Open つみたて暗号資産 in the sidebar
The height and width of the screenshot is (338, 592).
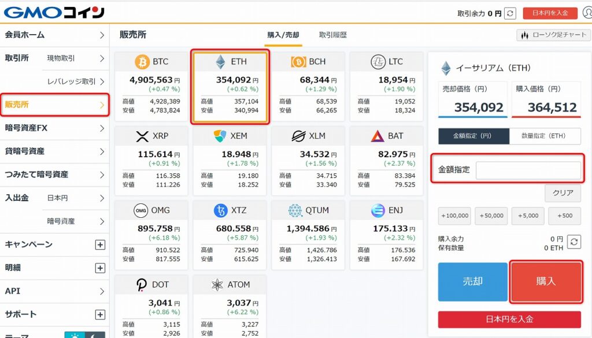click(55, 174)
